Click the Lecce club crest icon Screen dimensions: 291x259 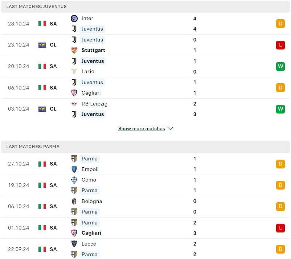click(74, 244)
